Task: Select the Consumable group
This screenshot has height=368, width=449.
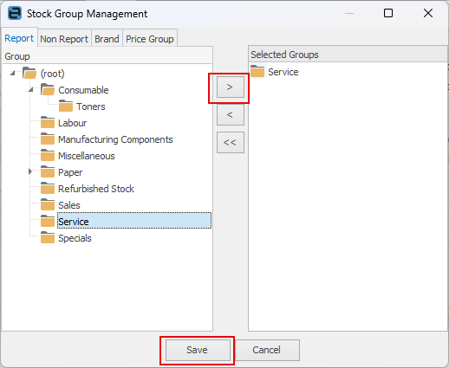Action: (83, 90)
